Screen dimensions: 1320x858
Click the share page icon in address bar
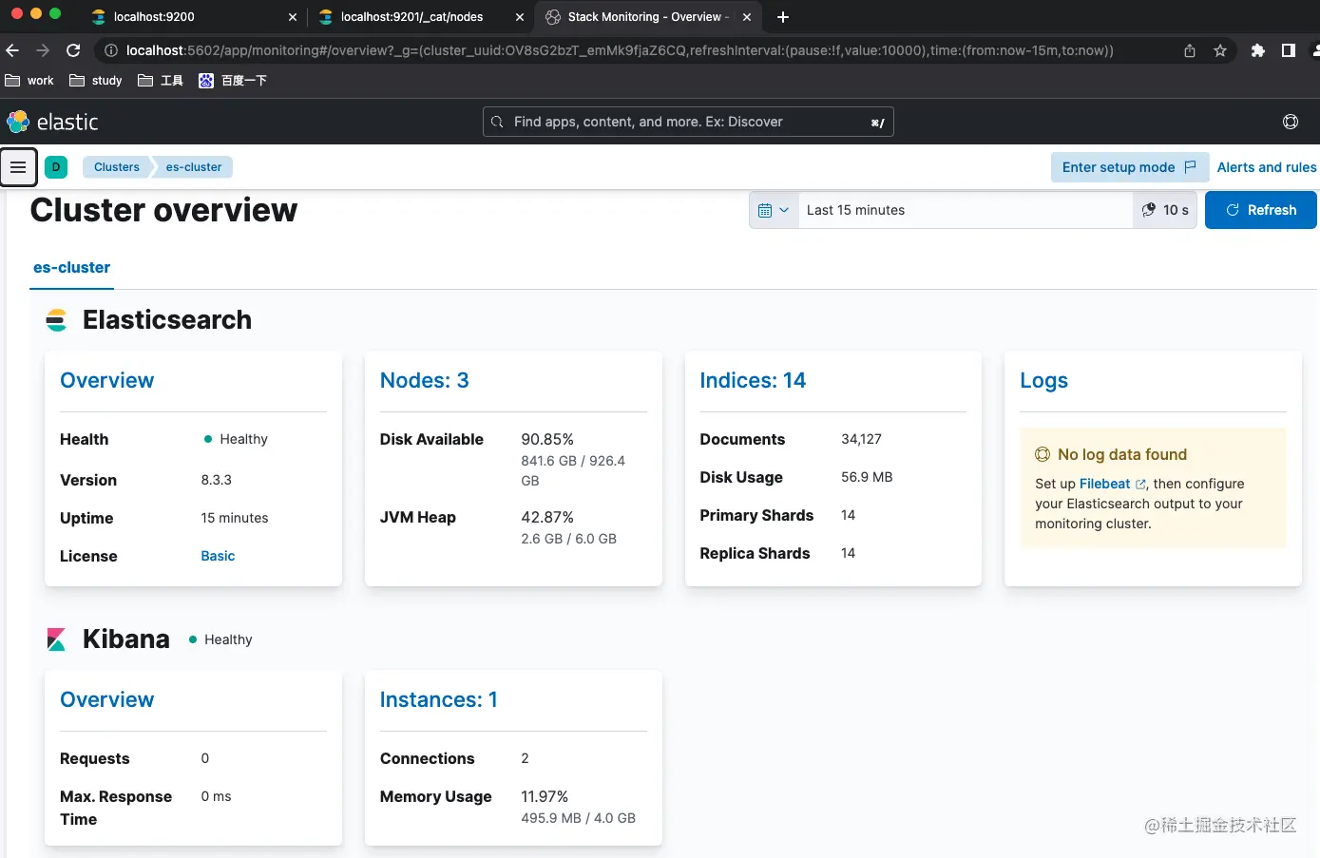tap(1190, 50)
